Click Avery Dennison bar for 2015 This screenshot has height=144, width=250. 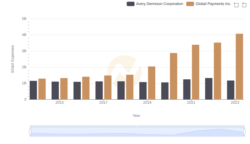click(x=55, y=91)
